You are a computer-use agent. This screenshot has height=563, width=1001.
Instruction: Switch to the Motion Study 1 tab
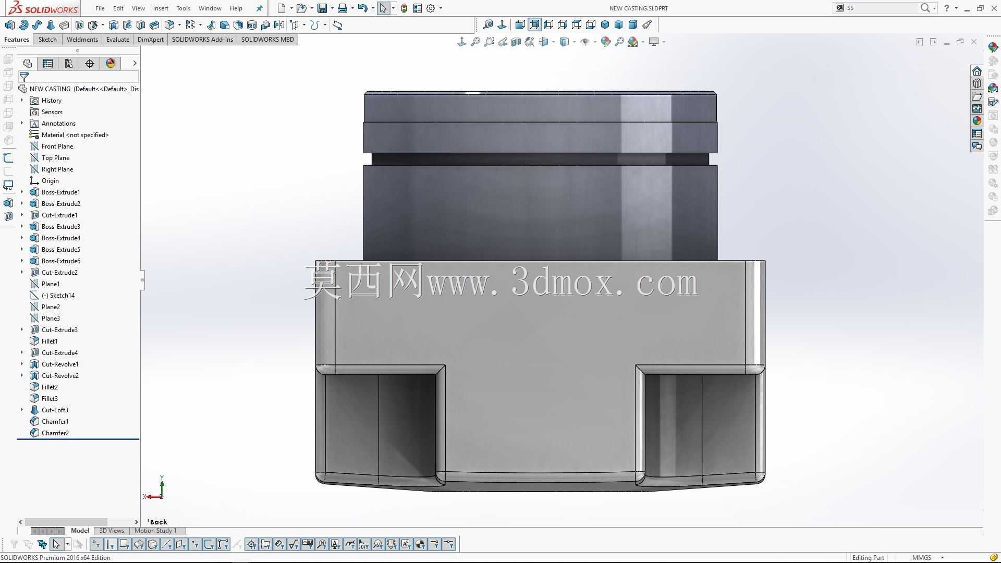click(155, 531)
